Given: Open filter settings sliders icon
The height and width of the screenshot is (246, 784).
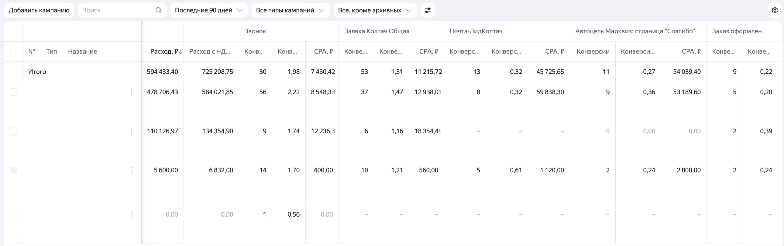Looking at the screenshot, I should coord(428,10).
